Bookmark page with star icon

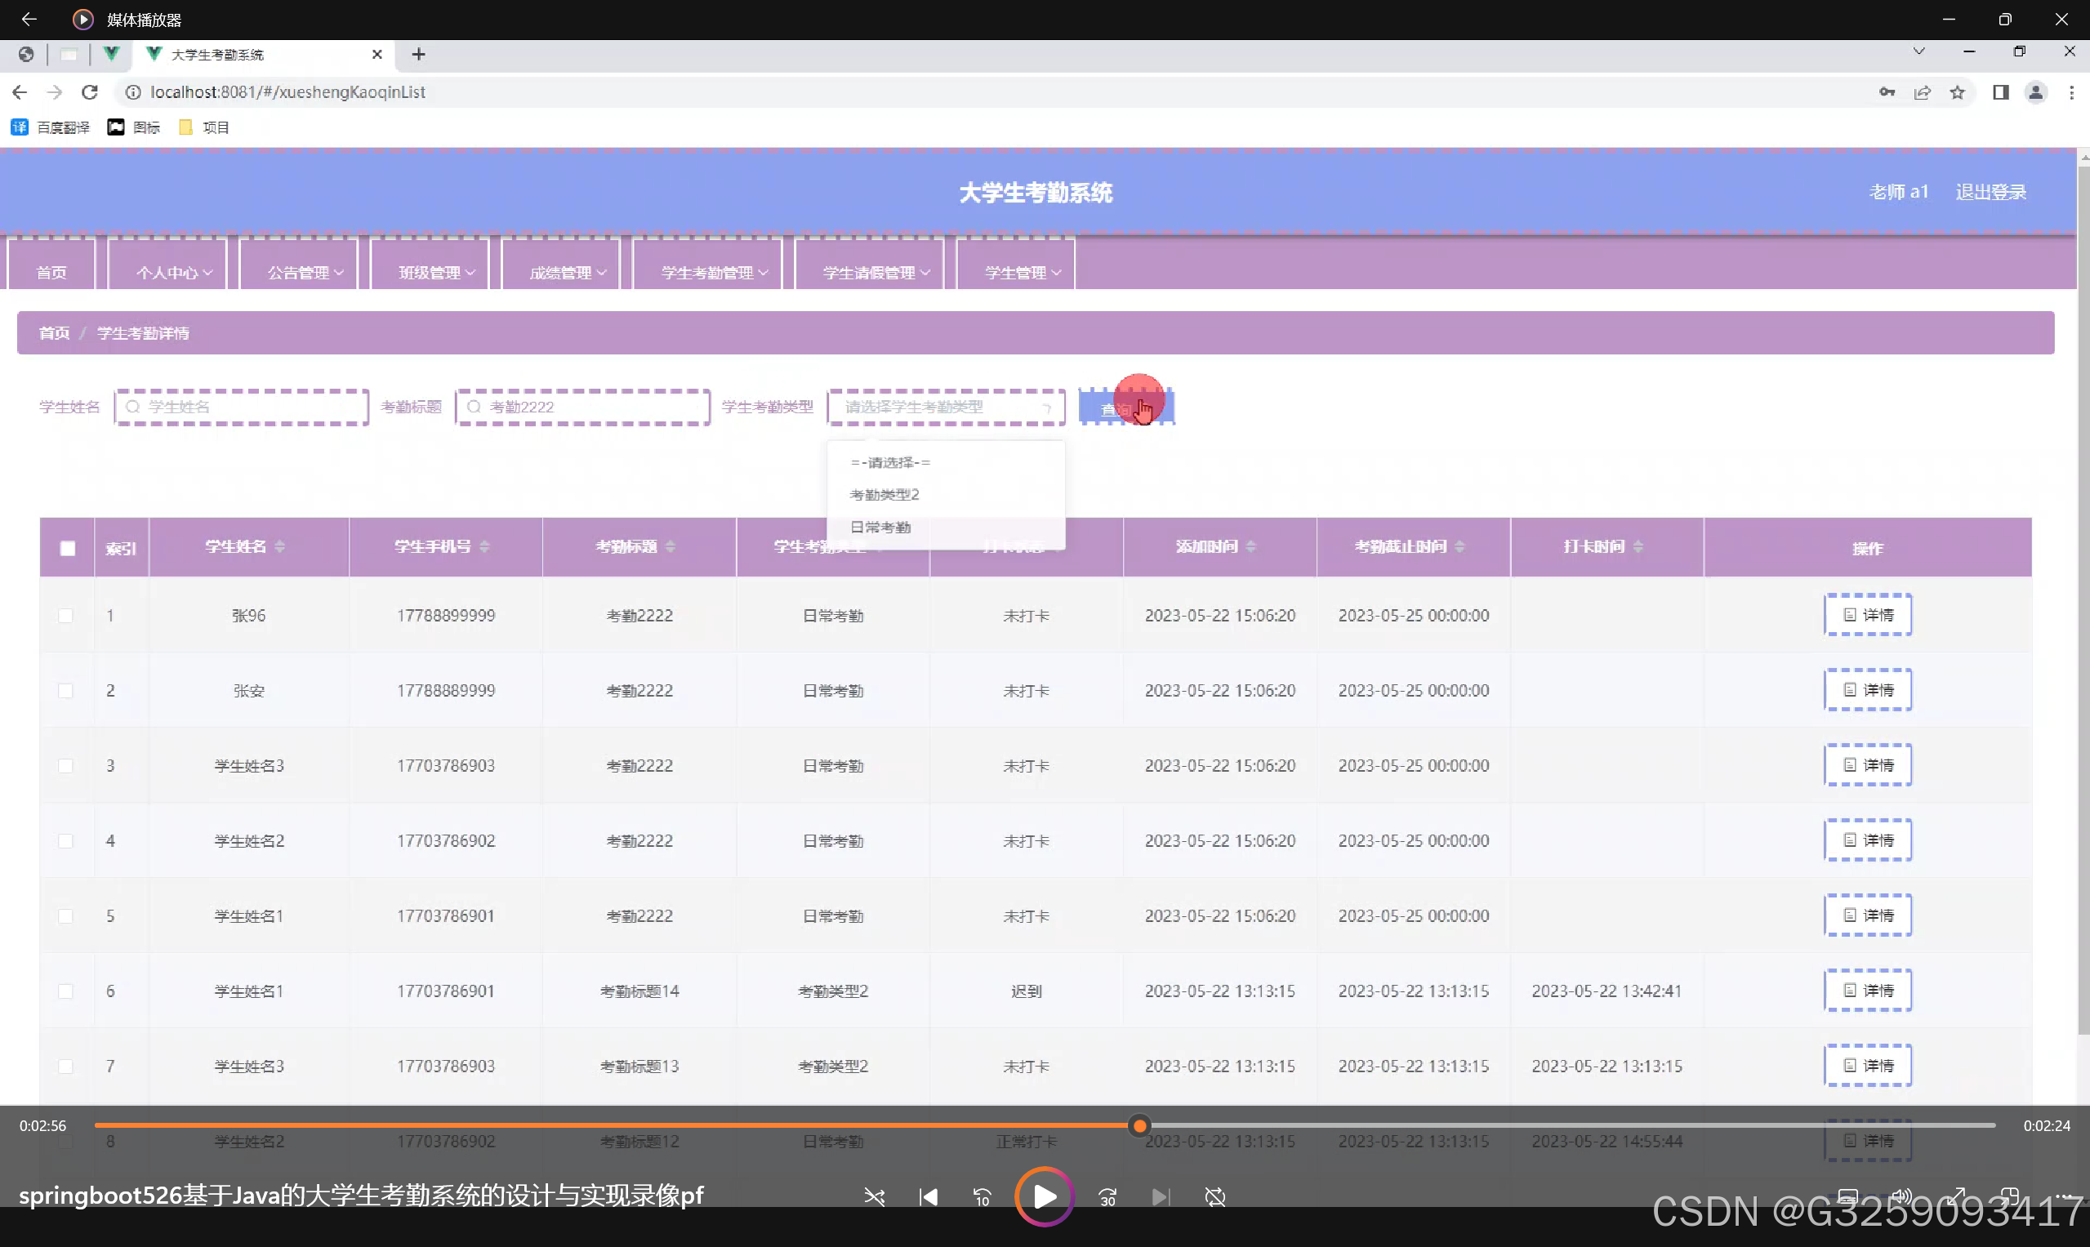click(1957, 92)
